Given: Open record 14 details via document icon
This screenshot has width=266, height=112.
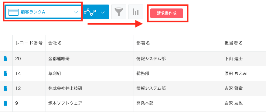Looking at the screenshot, I should tap(5, 74).
